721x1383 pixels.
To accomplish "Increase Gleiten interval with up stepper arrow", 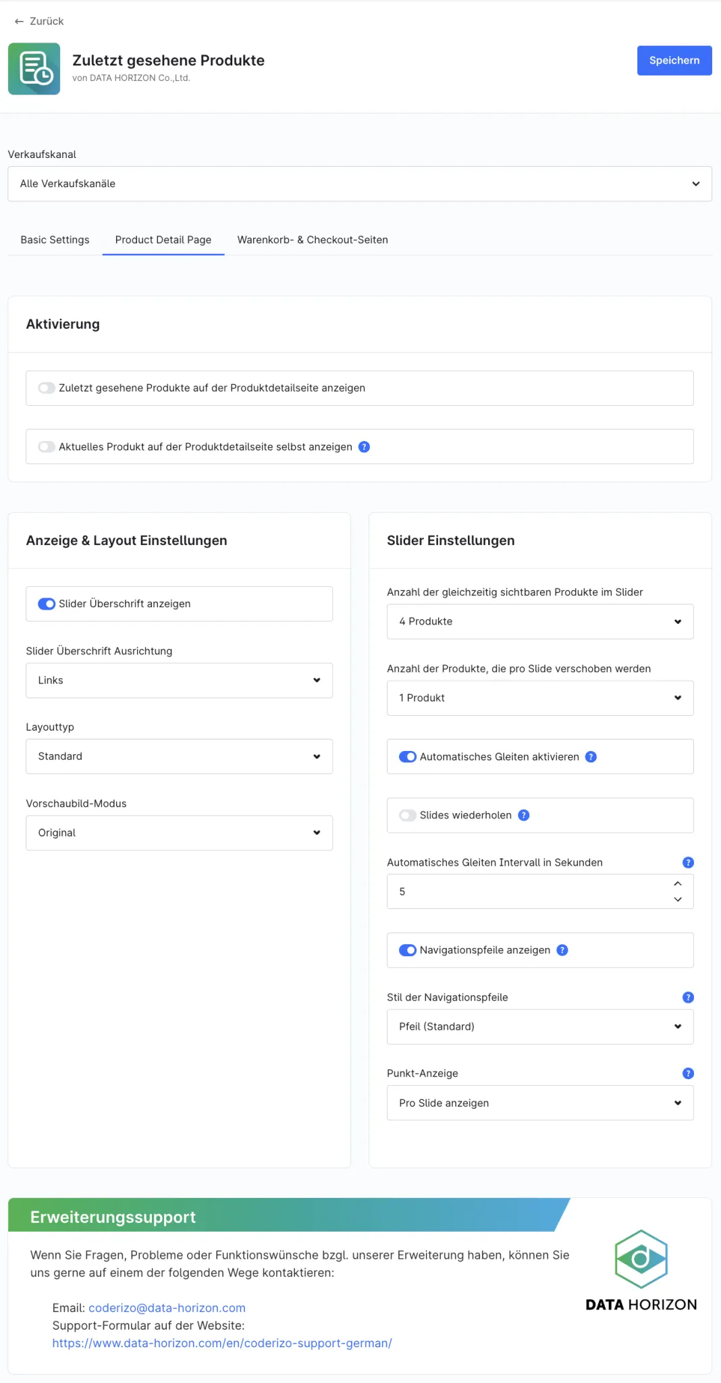I will pos(678,884).
